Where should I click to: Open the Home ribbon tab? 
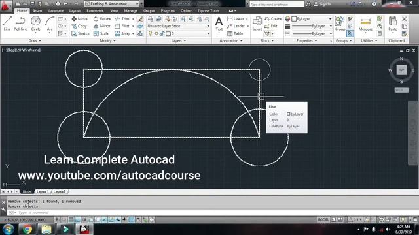click(22, 10)
